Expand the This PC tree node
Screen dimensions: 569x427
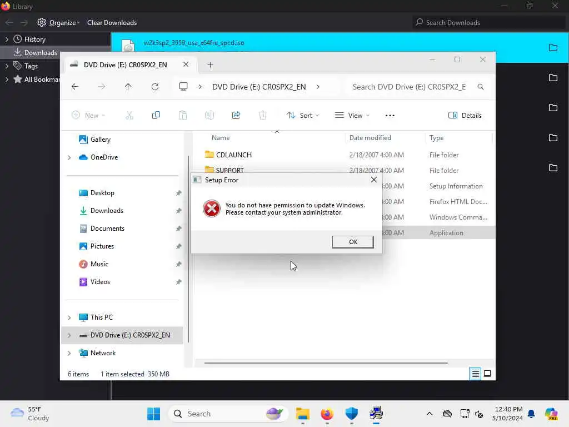coord(69,317)
